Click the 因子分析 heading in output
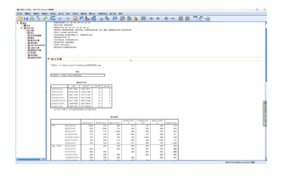This screenshot has width=293, height=182. 56,59
